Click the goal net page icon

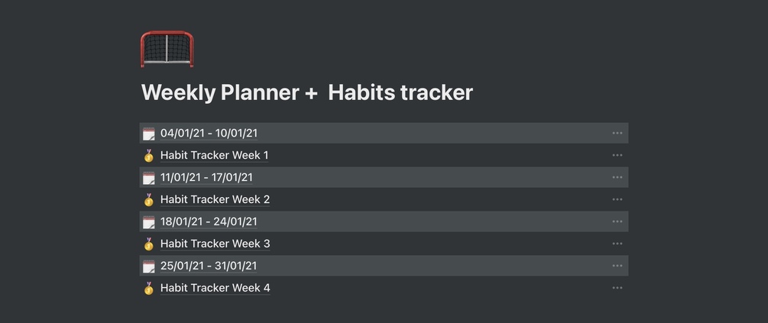167,49
